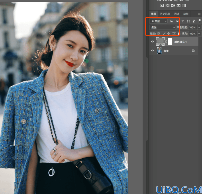Switch to the 通道 (Channels) tab
The height and width of the screenshot is (194, 202).
[x=176, y=14]
